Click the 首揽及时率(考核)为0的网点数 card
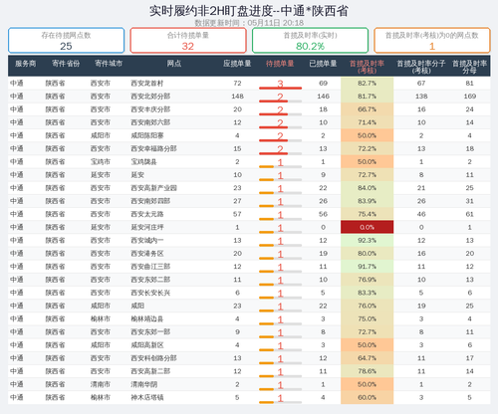The width and height of the screenshot is (498, 414). point(432,41)
